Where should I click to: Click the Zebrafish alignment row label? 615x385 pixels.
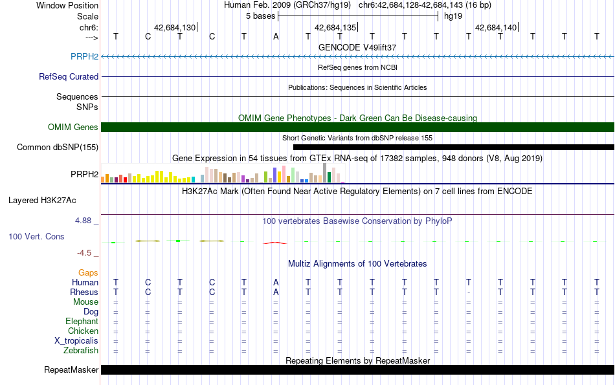[x=81, y=350]
